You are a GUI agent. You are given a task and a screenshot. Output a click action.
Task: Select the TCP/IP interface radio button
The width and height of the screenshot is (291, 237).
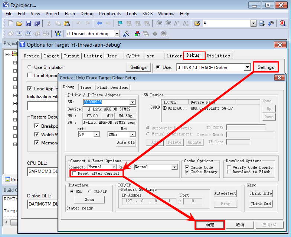90,191
